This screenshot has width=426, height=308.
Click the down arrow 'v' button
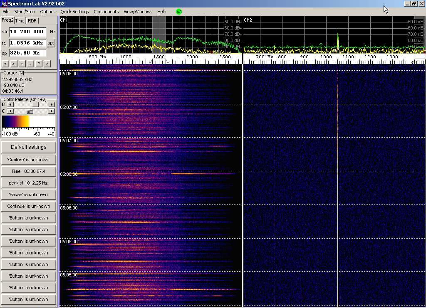click(x=47, y=64)
